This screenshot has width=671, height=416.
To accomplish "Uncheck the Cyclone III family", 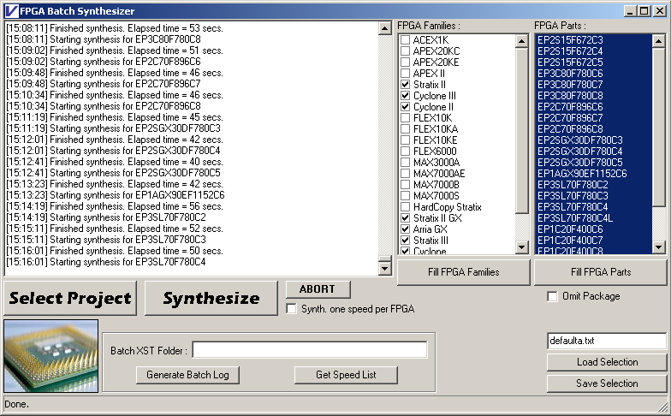I will (406, 96).
